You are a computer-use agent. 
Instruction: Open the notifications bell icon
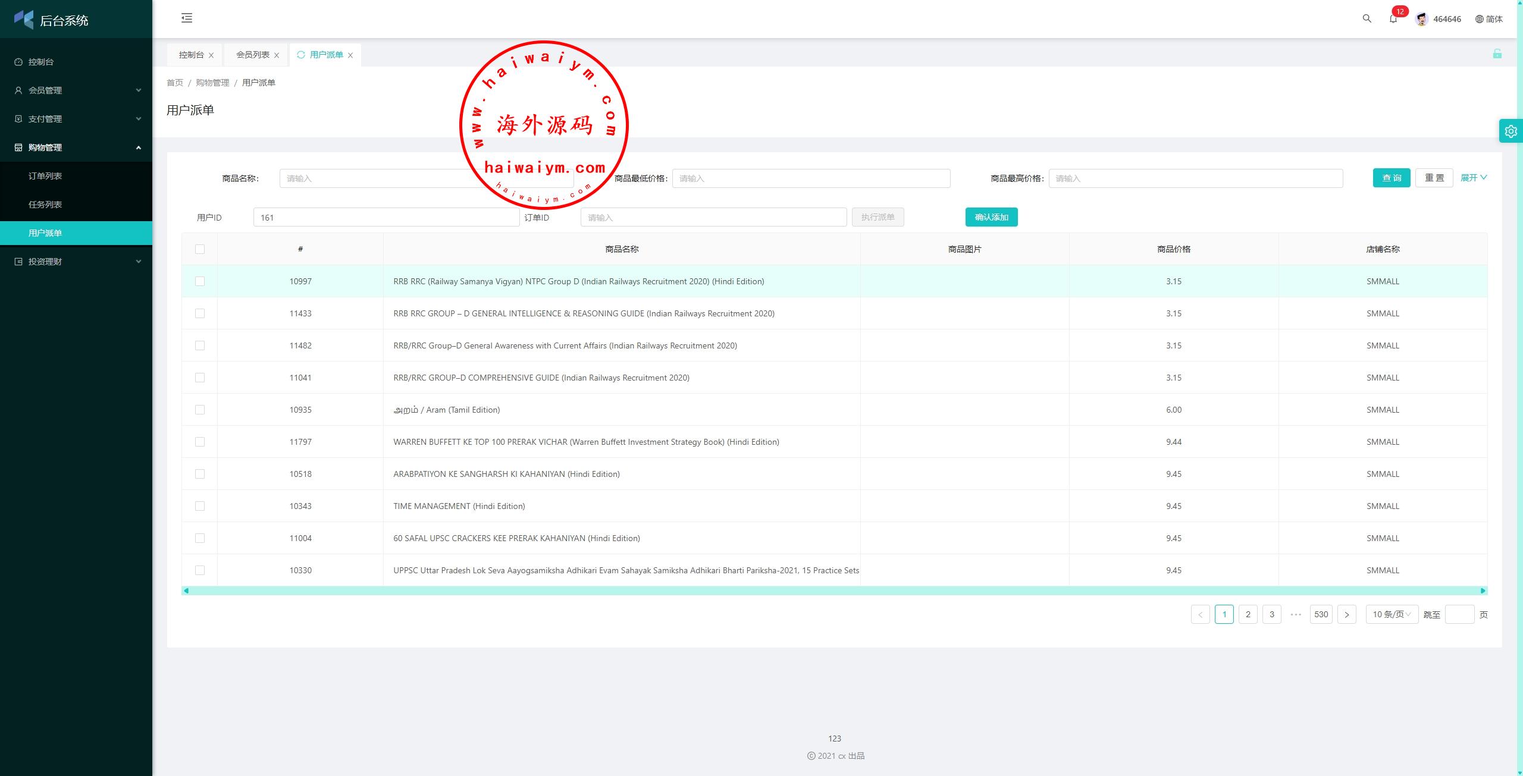[1393, 19]
